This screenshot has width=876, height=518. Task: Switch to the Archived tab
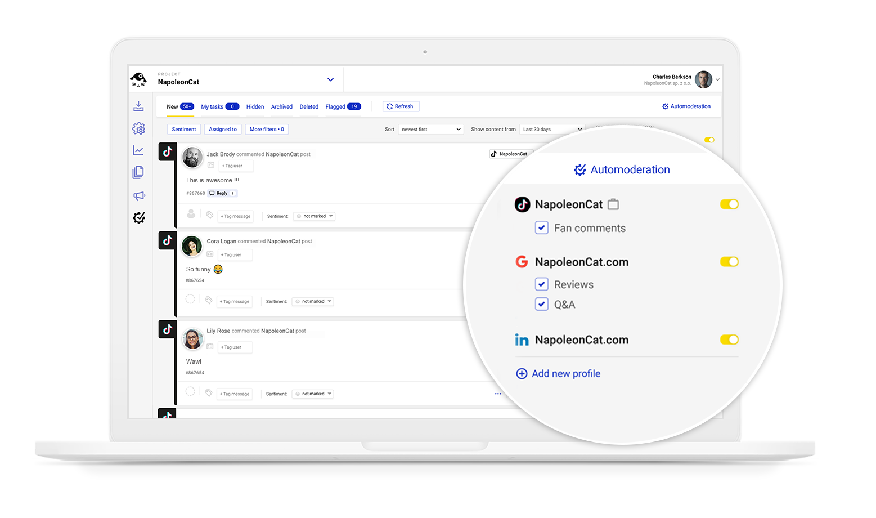tap(281, 106)
